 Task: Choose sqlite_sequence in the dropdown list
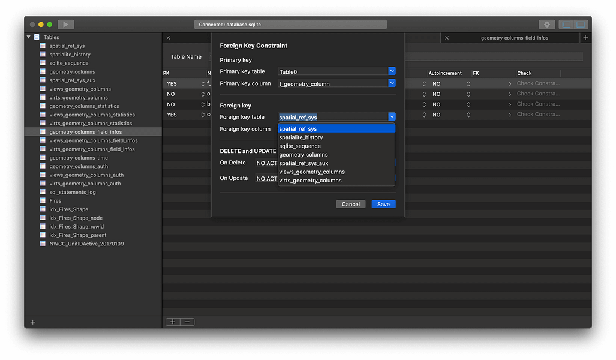336,146
